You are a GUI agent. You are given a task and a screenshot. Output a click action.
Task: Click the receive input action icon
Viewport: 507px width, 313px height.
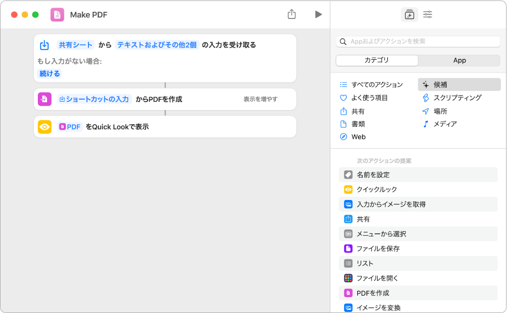click(44, 45)
